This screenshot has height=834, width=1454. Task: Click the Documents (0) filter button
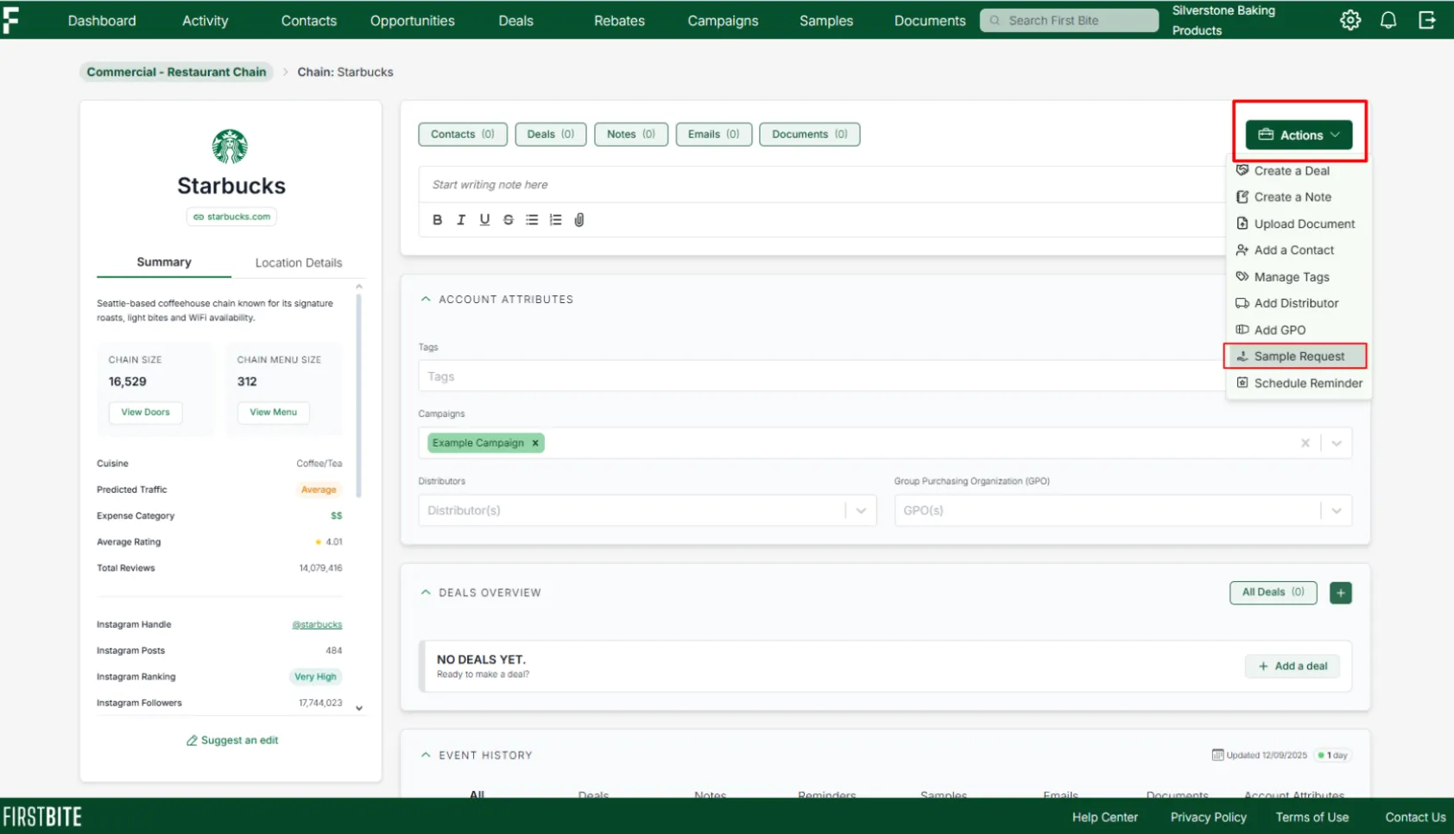[810, 135]
